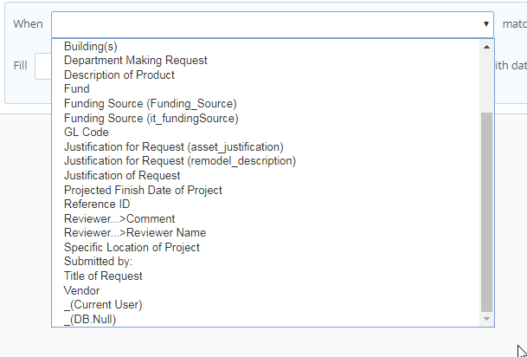Image resolution: width=527 pixels, height=357 pixels.
Task: Pick Specific Location of Project
Action: click(x=132, y=247)
